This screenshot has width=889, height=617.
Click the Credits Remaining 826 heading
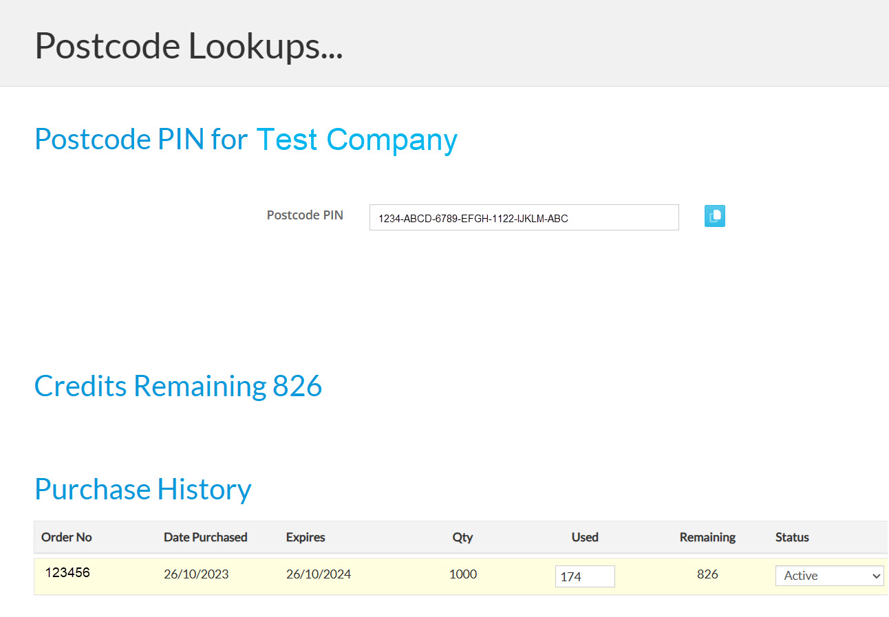pos(178,386)
